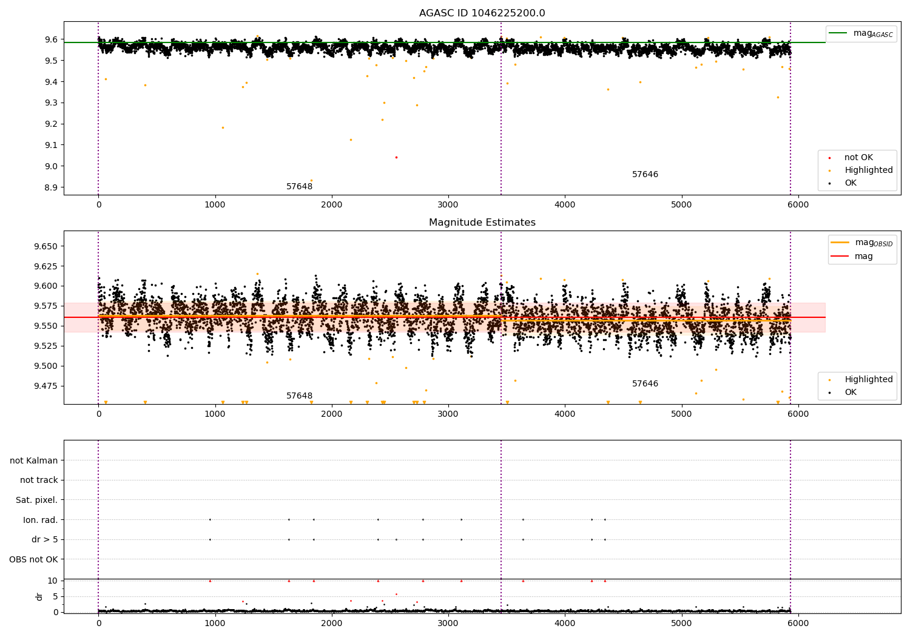Click the red 'not OK' data point near magnitude 9.0

[x=396, y=157]
